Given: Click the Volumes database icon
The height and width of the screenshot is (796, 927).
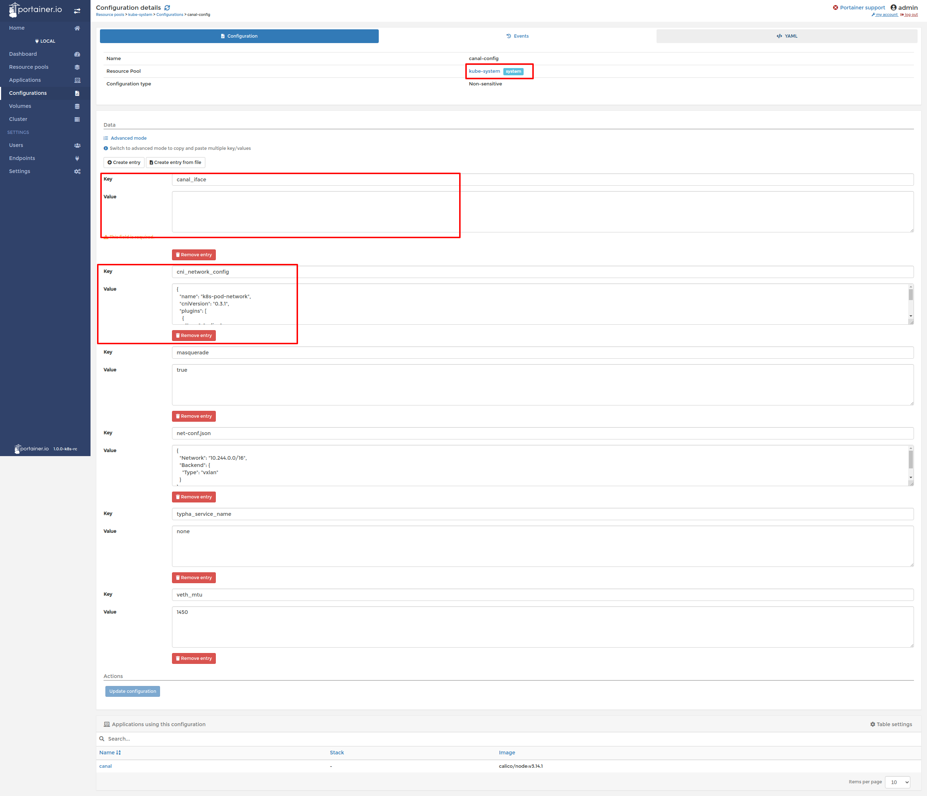Looking at the screenshot, I should [x=77, y=106].
